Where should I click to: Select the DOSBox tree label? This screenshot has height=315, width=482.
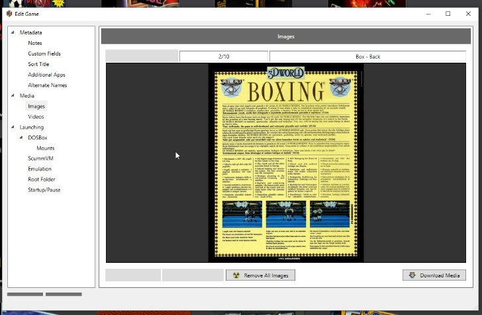point(38,137)
